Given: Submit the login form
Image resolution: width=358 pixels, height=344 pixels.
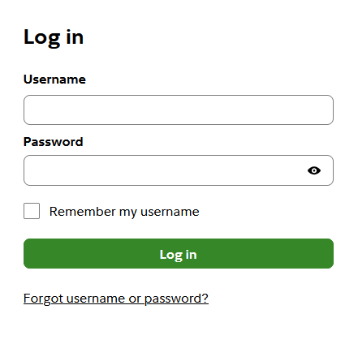Looking at the screenshot, I should tap(179, 253).
